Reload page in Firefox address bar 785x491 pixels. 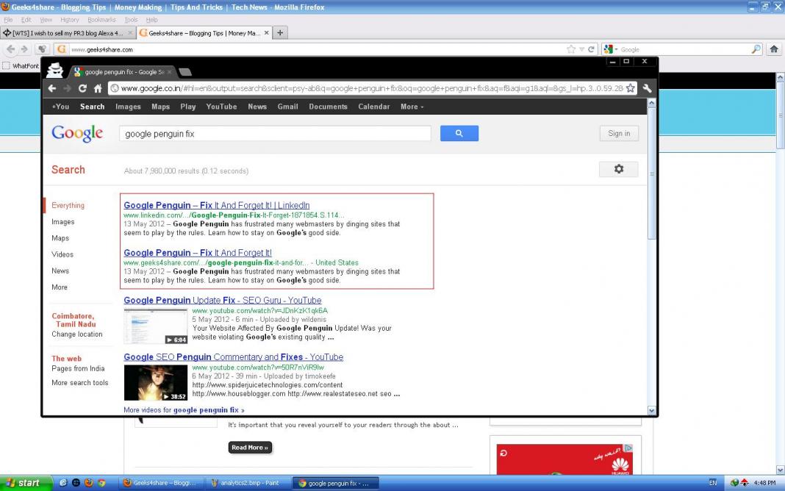[591, 49]
